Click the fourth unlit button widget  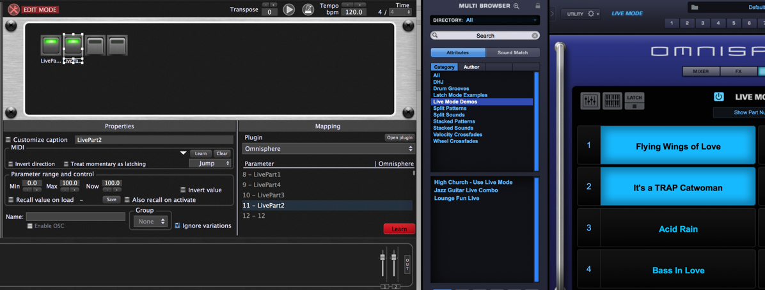point(117,45)
